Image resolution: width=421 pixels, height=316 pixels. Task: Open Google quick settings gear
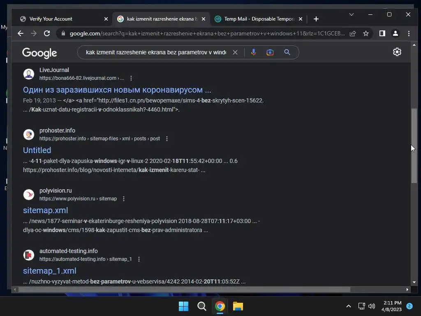397,52
